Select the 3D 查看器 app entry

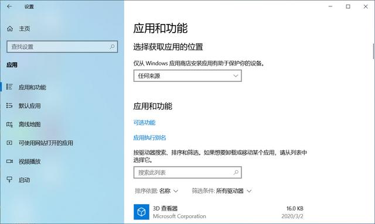point(219,212)
